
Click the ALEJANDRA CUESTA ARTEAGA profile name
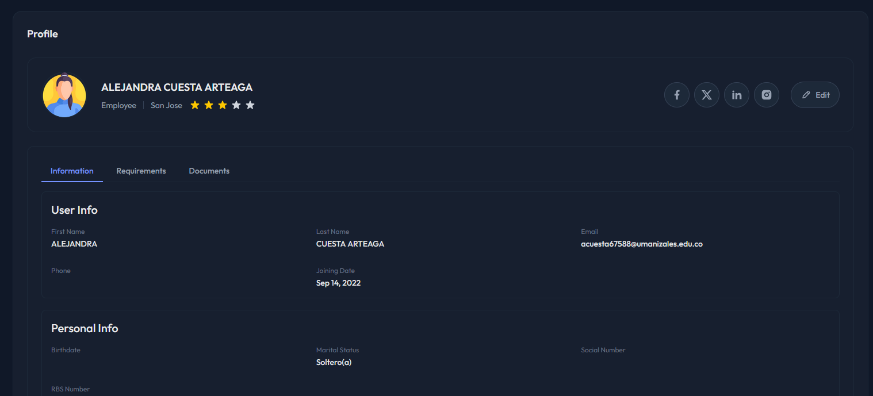pyautogui.click(x=177, y=87)
